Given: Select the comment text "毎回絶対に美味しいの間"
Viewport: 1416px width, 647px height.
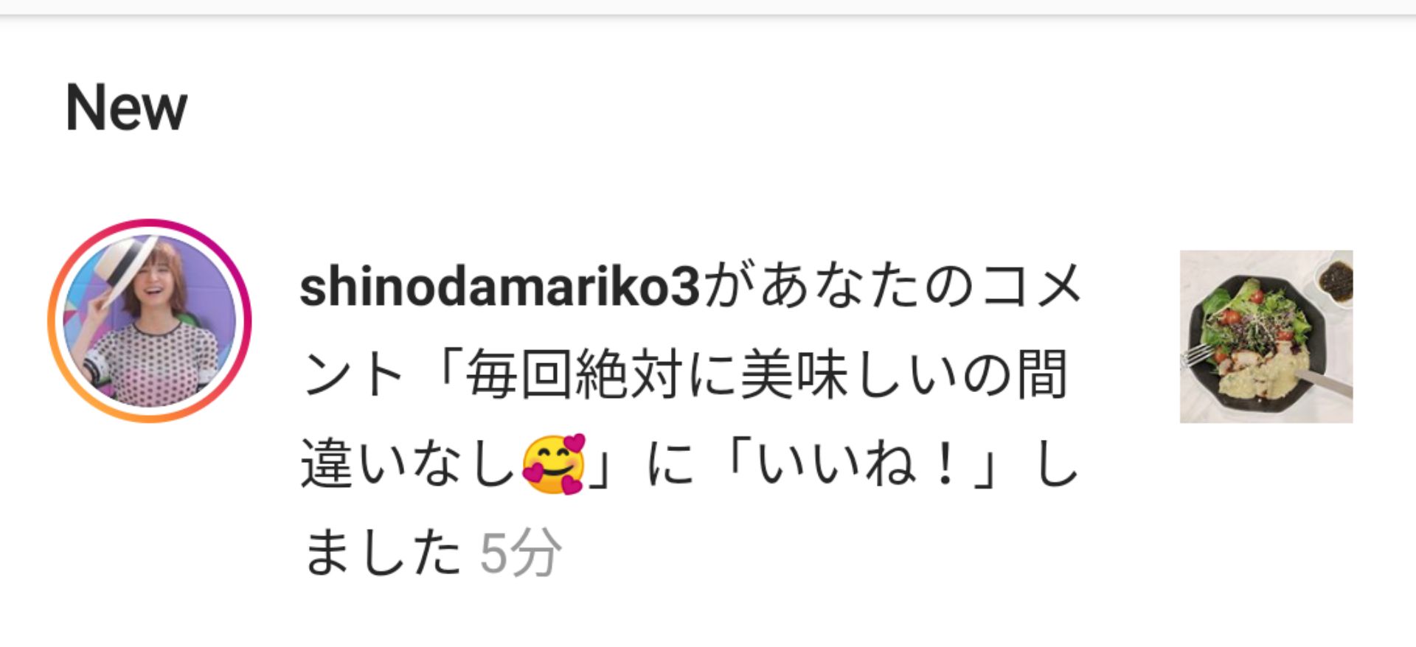Looking at the screenshot, I should (x=767, y=375).
